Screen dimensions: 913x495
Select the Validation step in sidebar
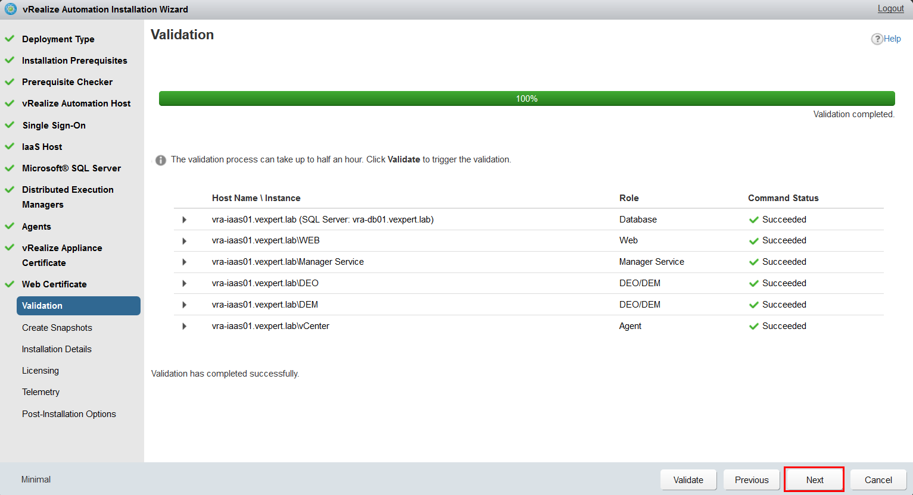point(79,306)
